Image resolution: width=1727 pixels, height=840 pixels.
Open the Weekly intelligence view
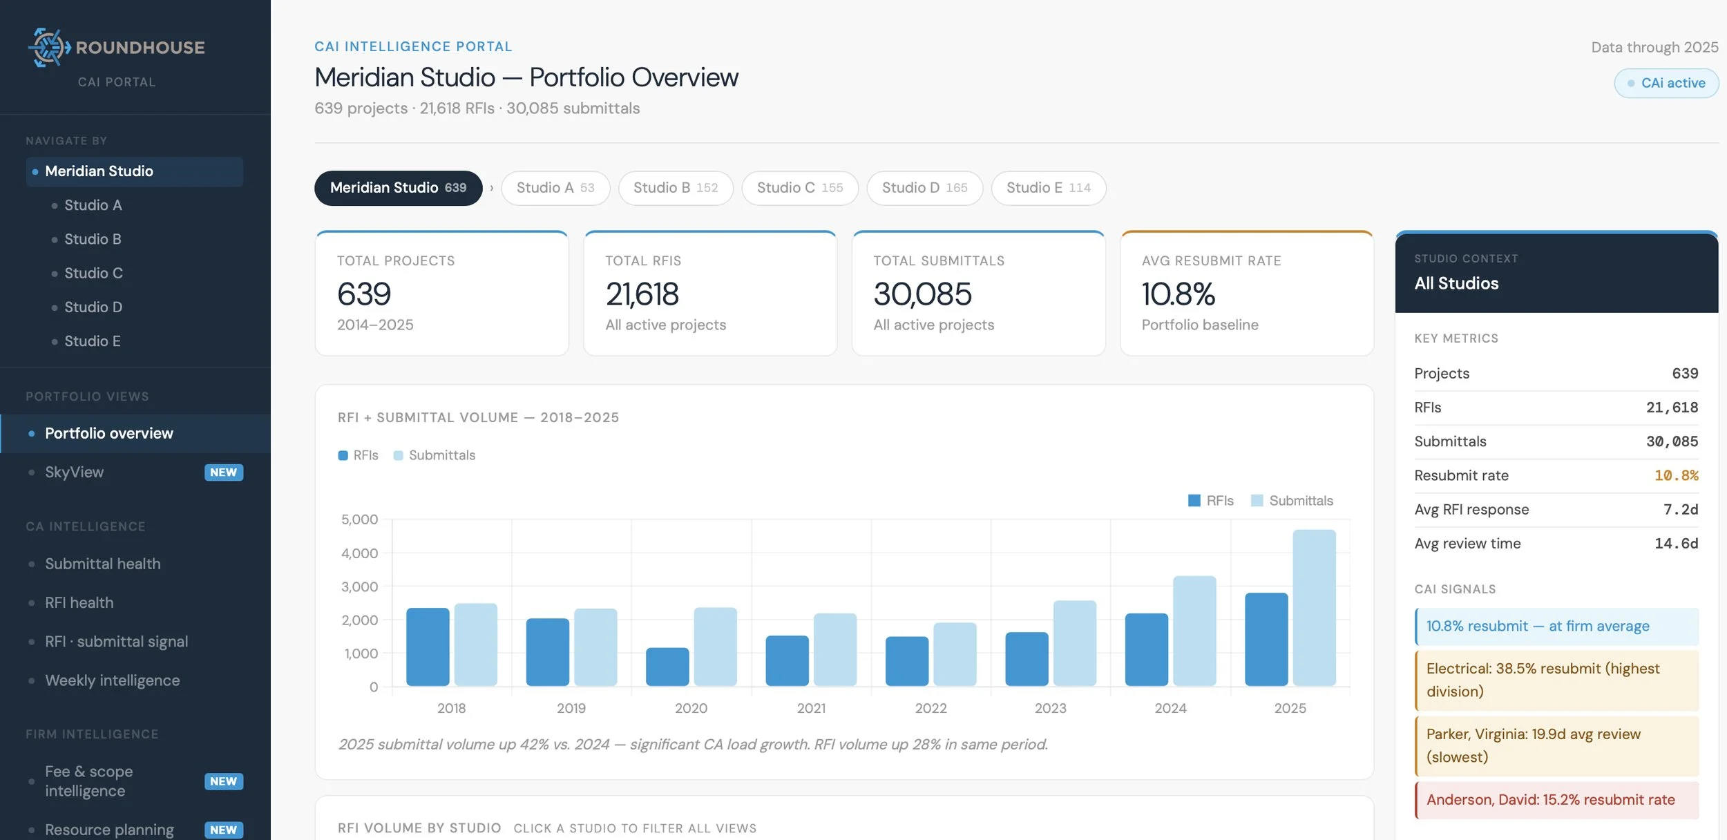click(112, 680)
